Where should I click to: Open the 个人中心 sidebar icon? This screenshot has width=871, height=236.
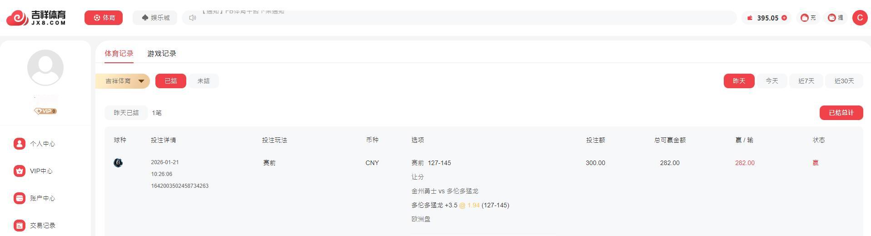(19, 144)
